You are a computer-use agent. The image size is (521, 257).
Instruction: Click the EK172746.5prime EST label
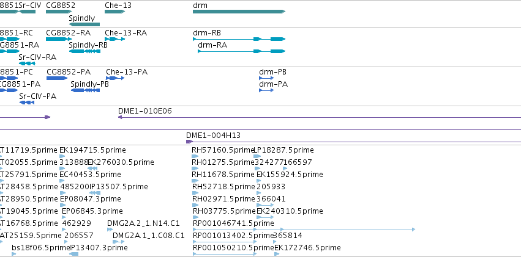[307, 248]
